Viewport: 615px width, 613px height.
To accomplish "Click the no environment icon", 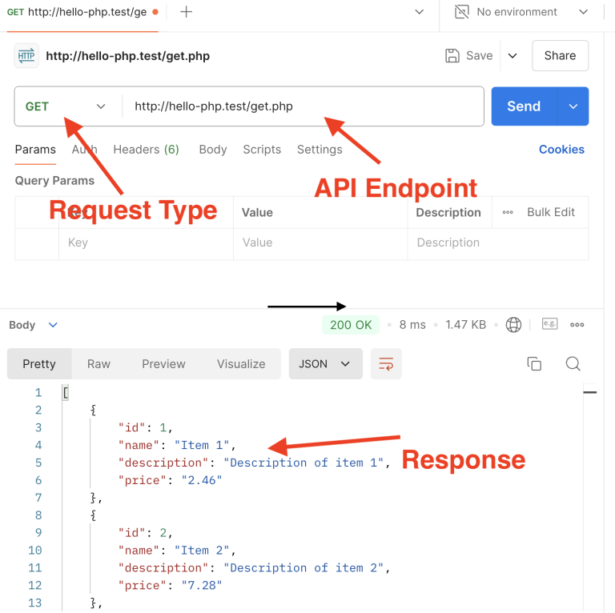I will pyautogui.click(x=462, y=12).
